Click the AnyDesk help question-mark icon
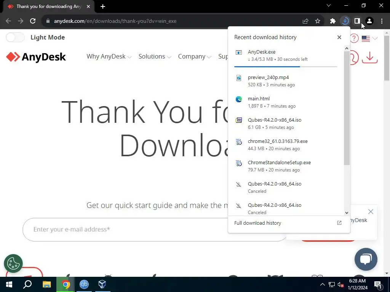This screenshot has height=292, width=390. 354,38
